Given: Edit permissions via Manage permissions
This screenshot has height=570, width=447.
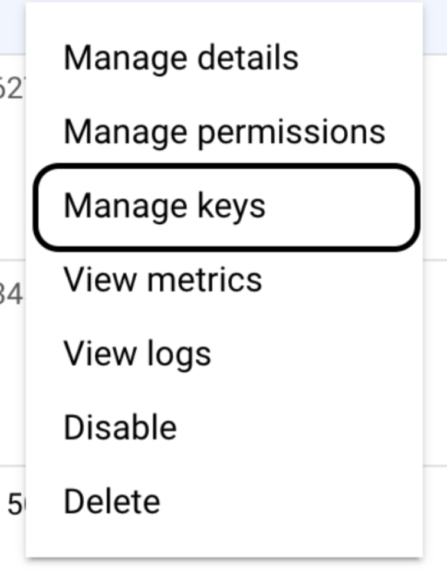Looking at the screenshot, I should pos(224,132).
